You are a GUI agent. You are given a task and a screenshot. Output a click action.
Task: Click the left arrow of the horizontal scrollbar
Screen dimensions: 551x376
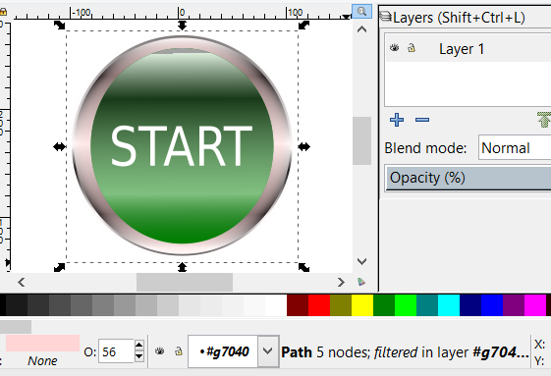coord(22,282)
